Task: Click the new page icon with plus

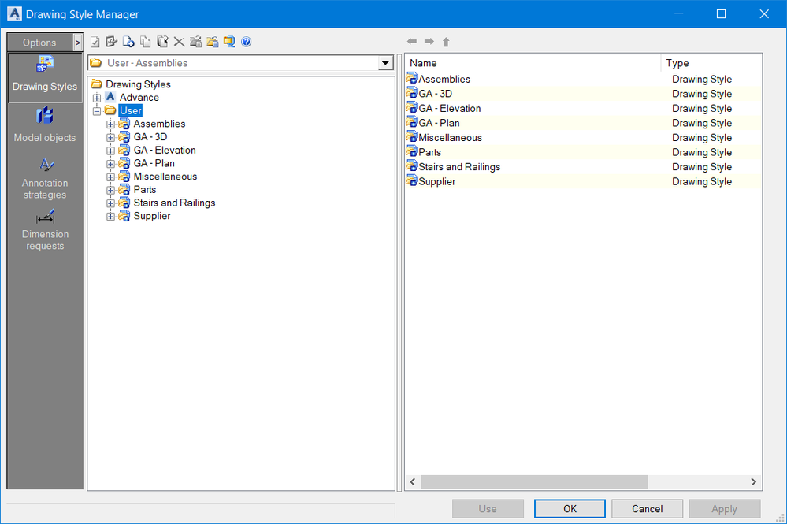Action: coord(128,42)
